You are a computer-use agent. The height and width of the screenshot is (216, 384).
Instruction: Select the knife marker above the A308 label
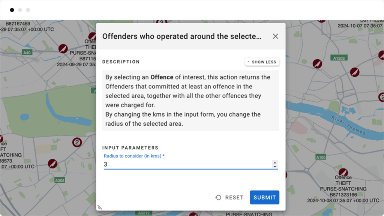point(52,163)
